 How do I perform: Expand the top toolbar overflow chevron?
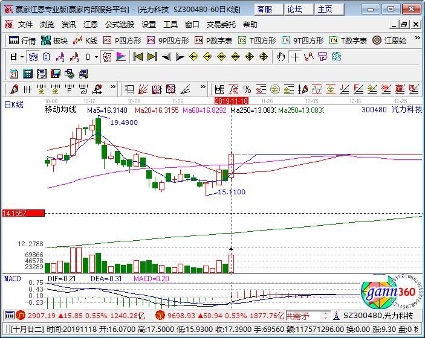tap(417, 38)
